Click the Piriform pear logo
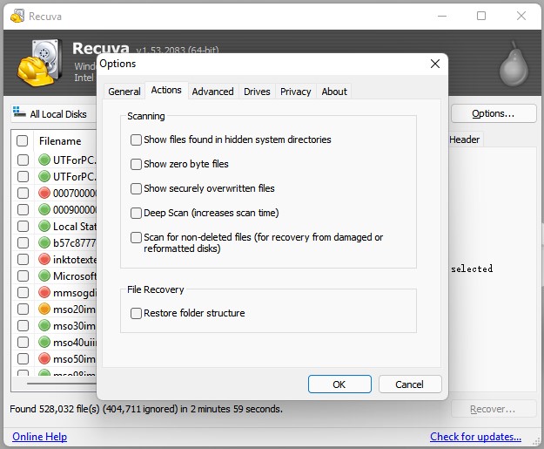 coord(514,64)
